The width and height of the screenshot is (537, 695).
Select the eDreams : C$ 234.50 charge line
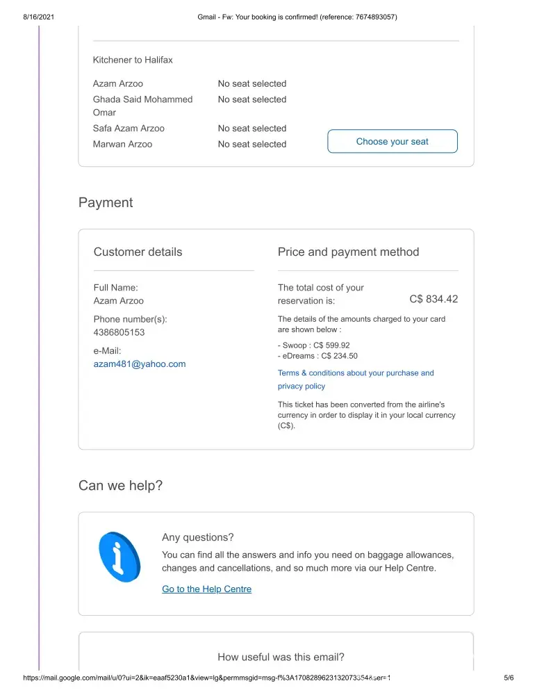[x=317, y=357]
